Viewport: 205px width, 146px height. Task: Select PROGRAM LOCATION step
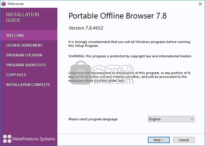[24, 55]
